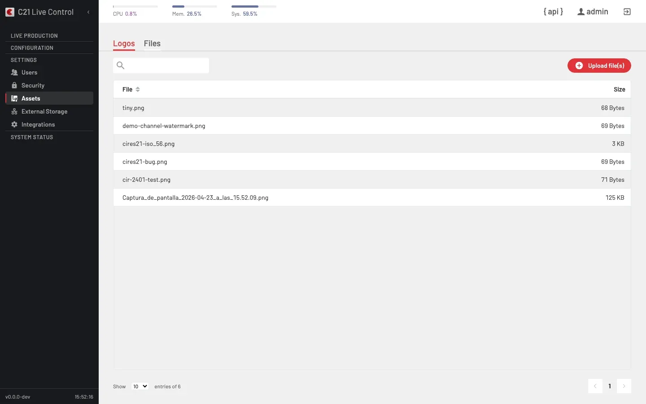Sort by File column arrows
The image size is (646, 404).
pos(138,89)
